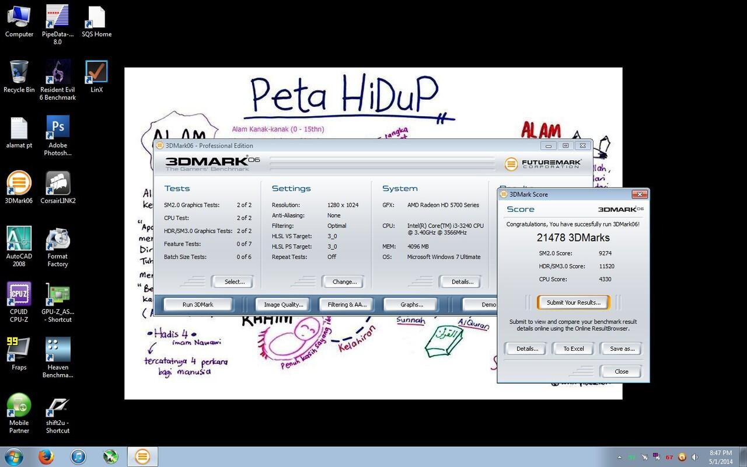Click GFX AMD Radeon HD 5700 Series text

[x=443, y=205]
